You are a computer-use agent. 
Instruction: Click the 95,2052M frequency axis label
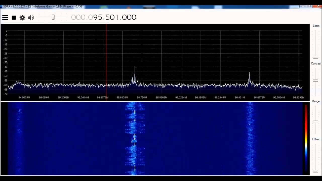click(x=63, y=97)
